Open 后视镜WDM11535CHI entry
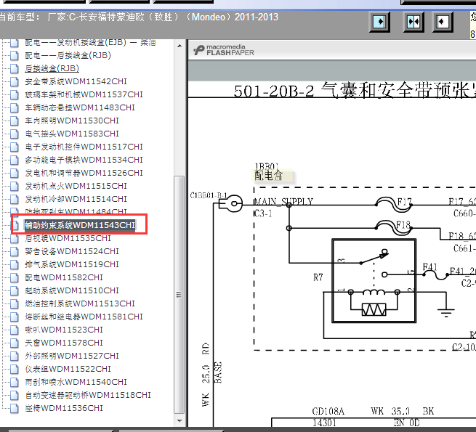The image size is (476, 432). coord(68,238)
